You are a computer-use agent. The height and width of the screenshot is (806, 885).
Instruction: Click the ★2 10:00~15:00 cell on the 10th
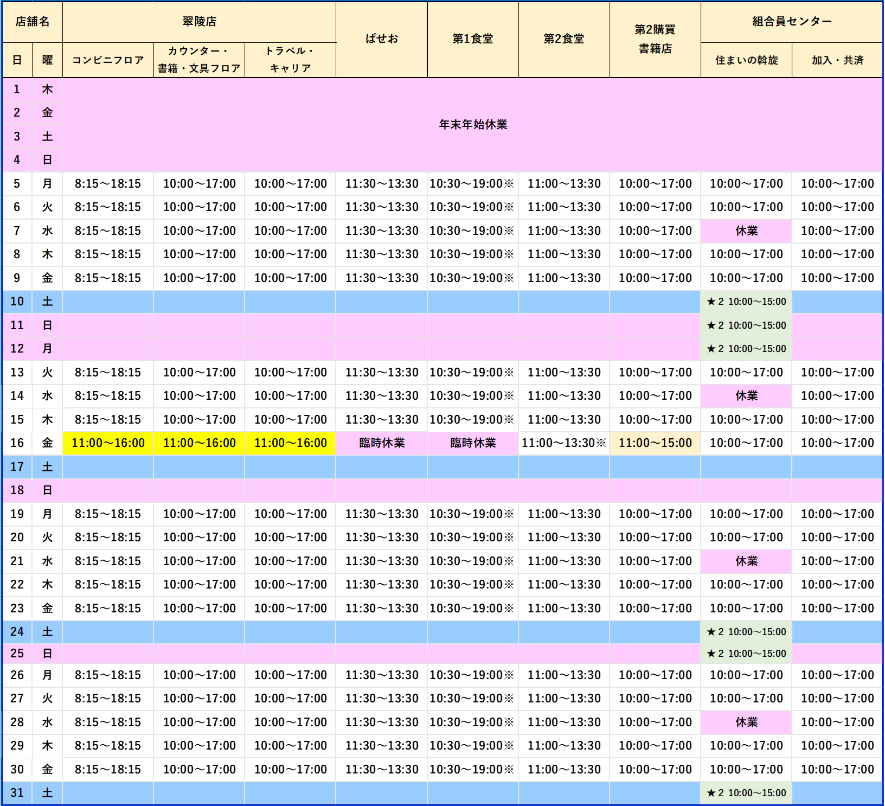click(x=746, y=302)
